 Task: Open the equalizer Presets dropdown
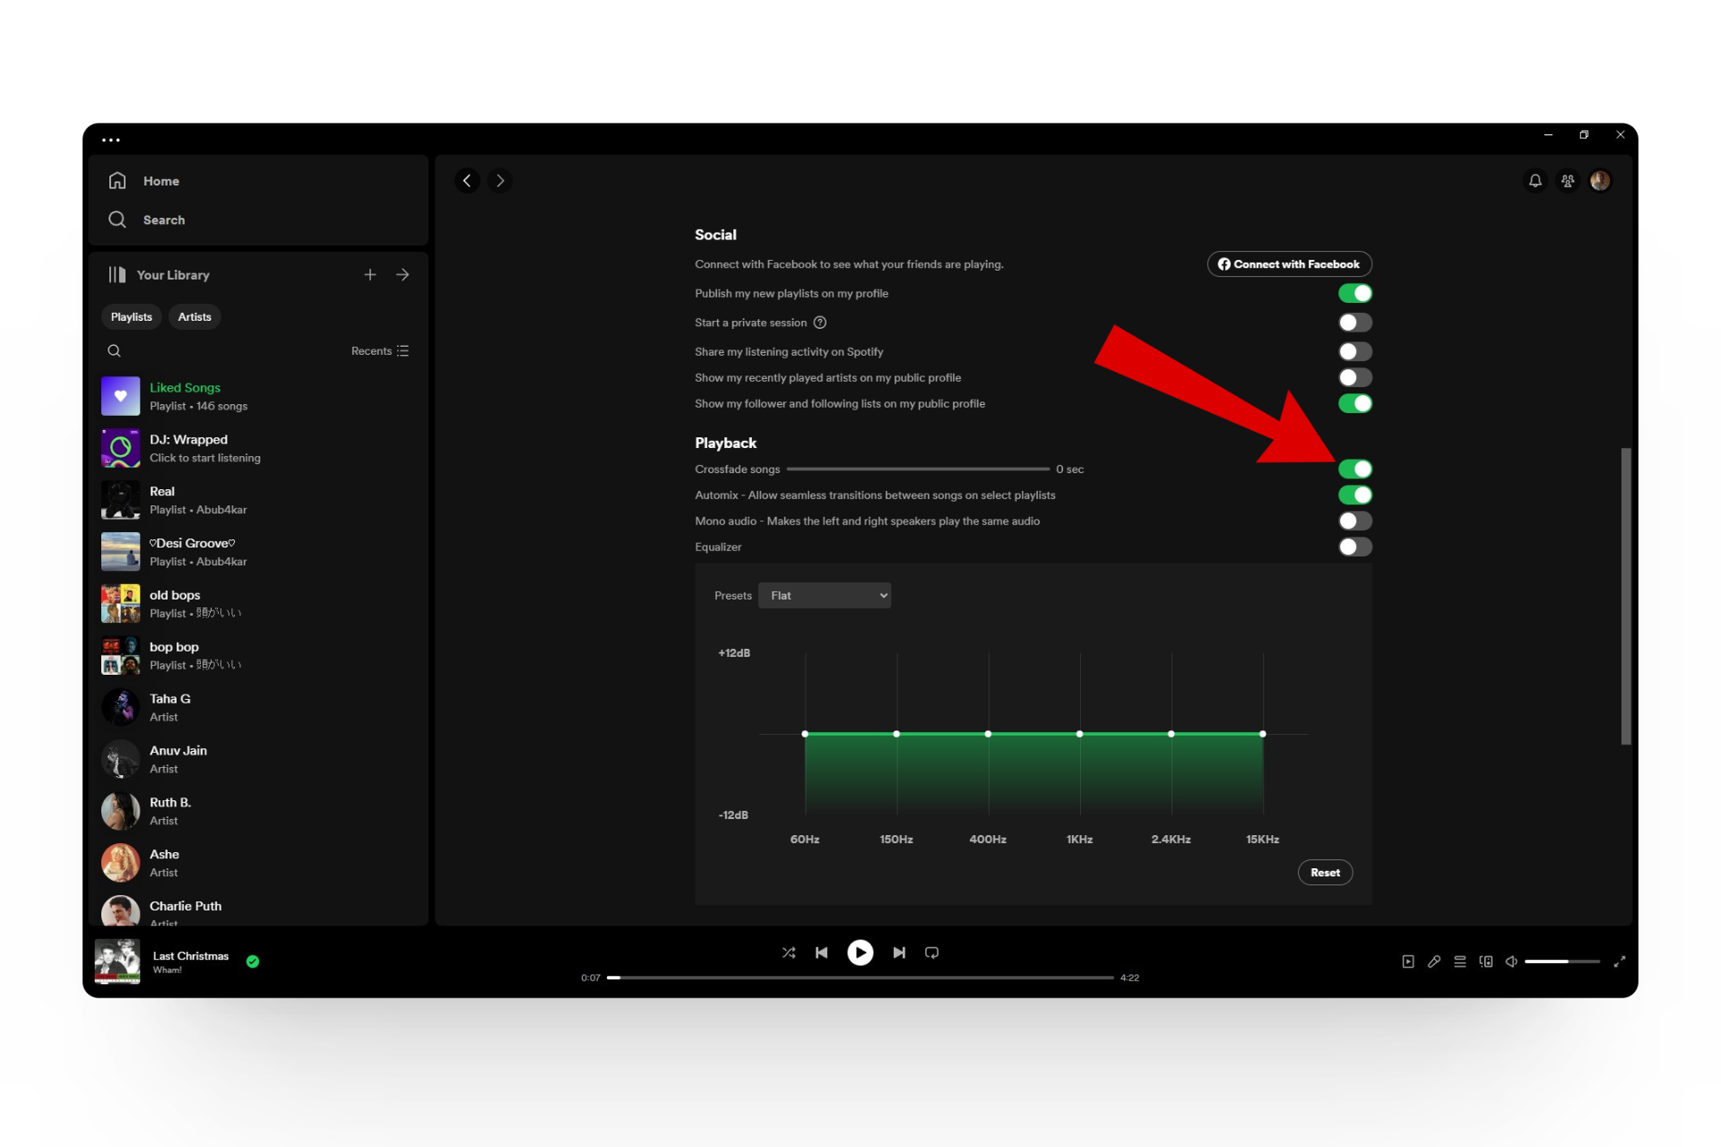tap(824, 596)
